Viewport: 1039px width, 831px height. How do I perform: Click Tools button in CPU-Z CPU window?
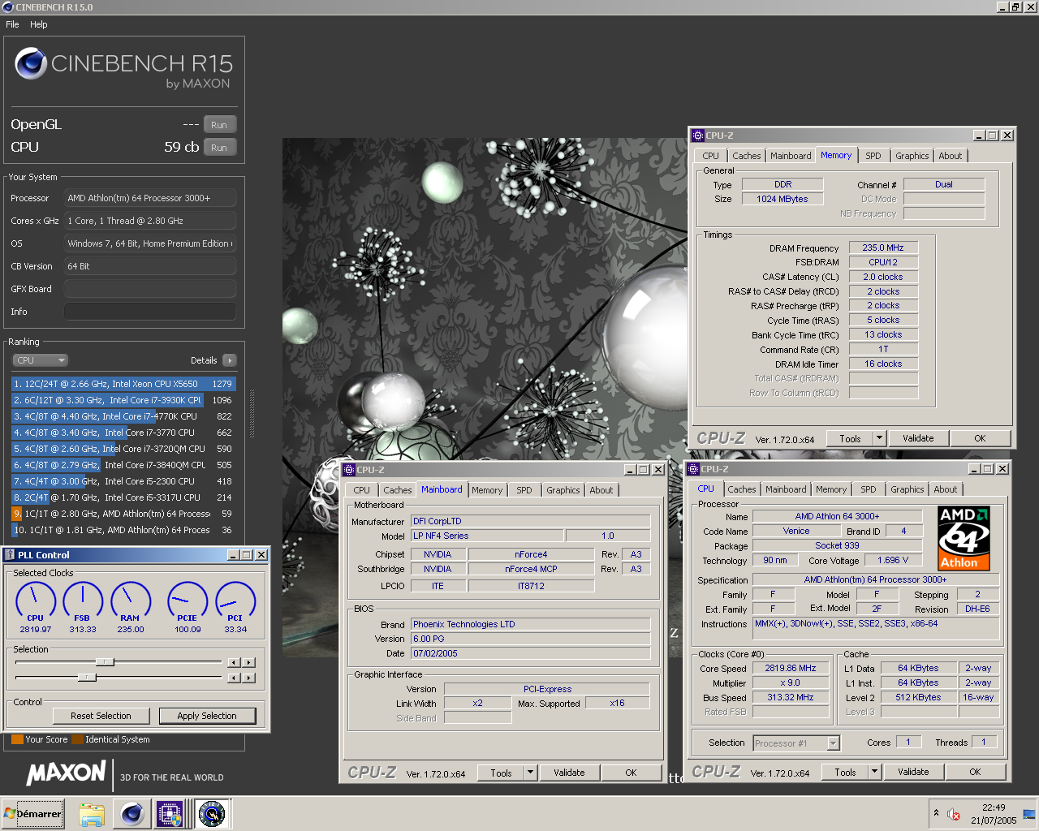pyautogui.click(x=845, y=772)
